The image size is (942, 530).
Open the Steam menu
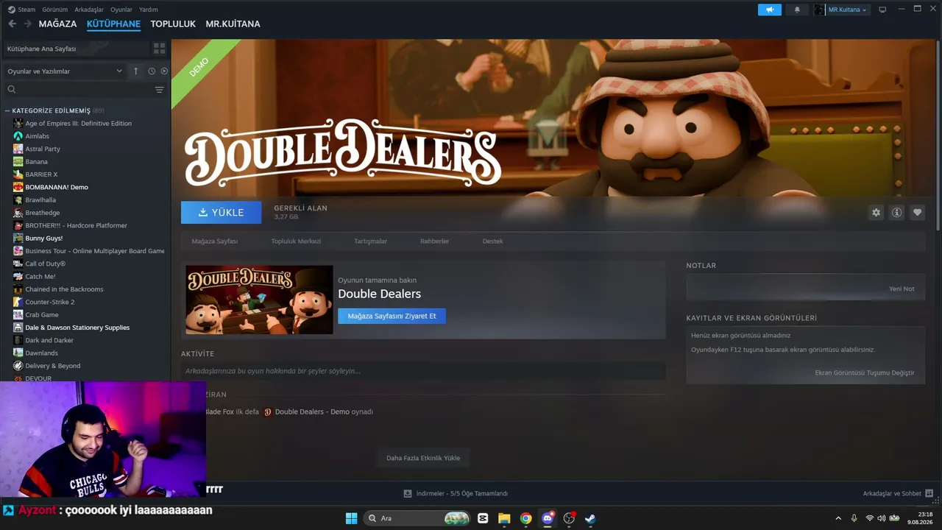(22, 10)
